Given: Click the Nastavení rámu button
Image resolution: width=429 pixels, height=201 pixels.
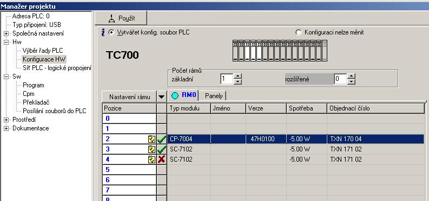Looking at the screenshot, I should pos(129,96).
